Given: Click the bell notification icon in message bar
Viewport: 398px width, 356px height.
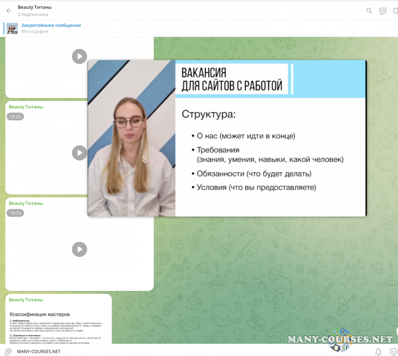Looking at the screenshot, I should point(379,352).
